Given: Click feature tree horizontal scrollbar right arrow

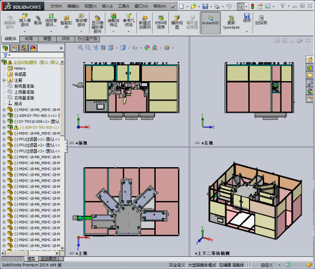Looking at the screenshot, I should pyautogui.click(x=58, y=253).
